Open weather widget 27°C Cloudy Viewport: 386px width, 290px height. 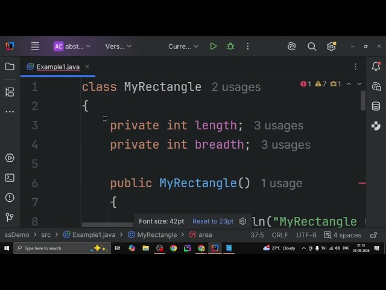[x=279, y=248]
